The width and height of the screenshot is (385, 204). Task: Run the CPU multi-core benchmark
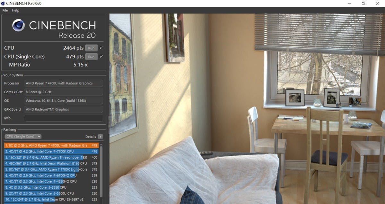tap(91, 48)
